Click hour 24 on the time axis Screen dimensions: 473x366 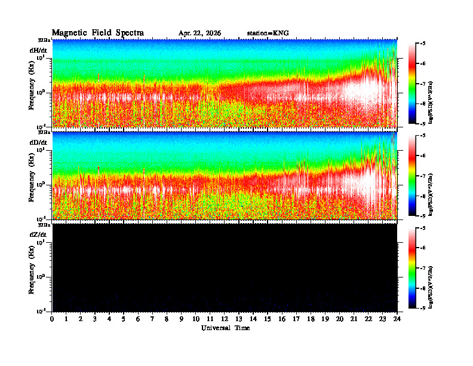click(x=397, y=319)
